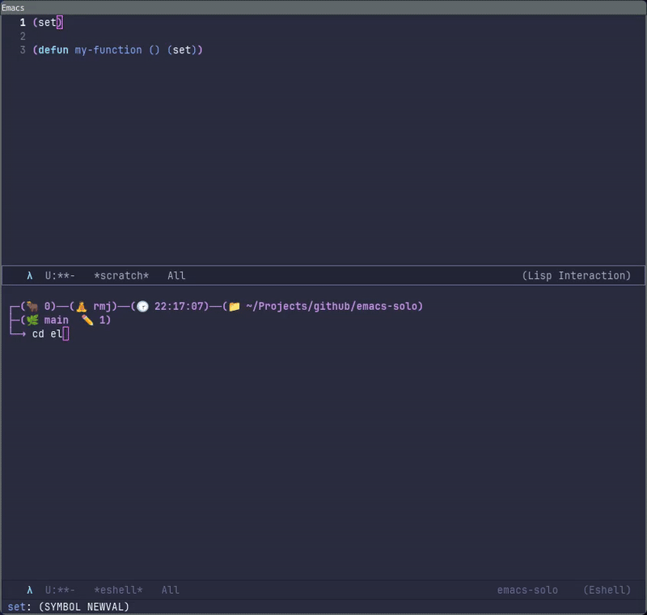Click (set) on line 1

pyautogui.click(x=48, y=23)
